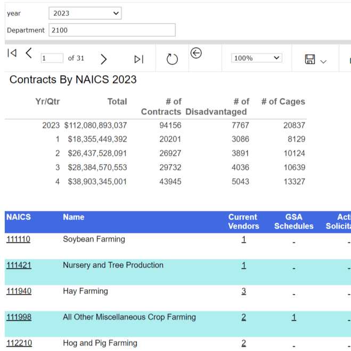
Task: Open Miscellaneous Crop Farming vendors count 2
Action: (244, 317)
